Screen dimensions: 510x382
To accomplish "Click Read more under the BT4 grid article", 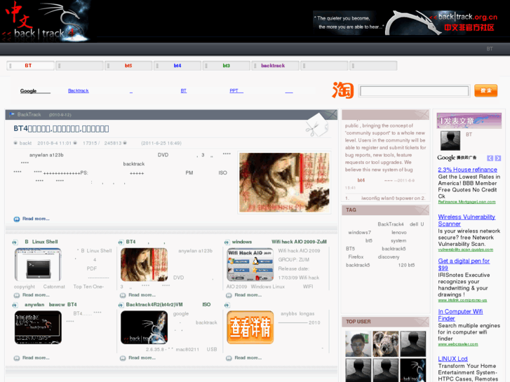I will [142, 295].
